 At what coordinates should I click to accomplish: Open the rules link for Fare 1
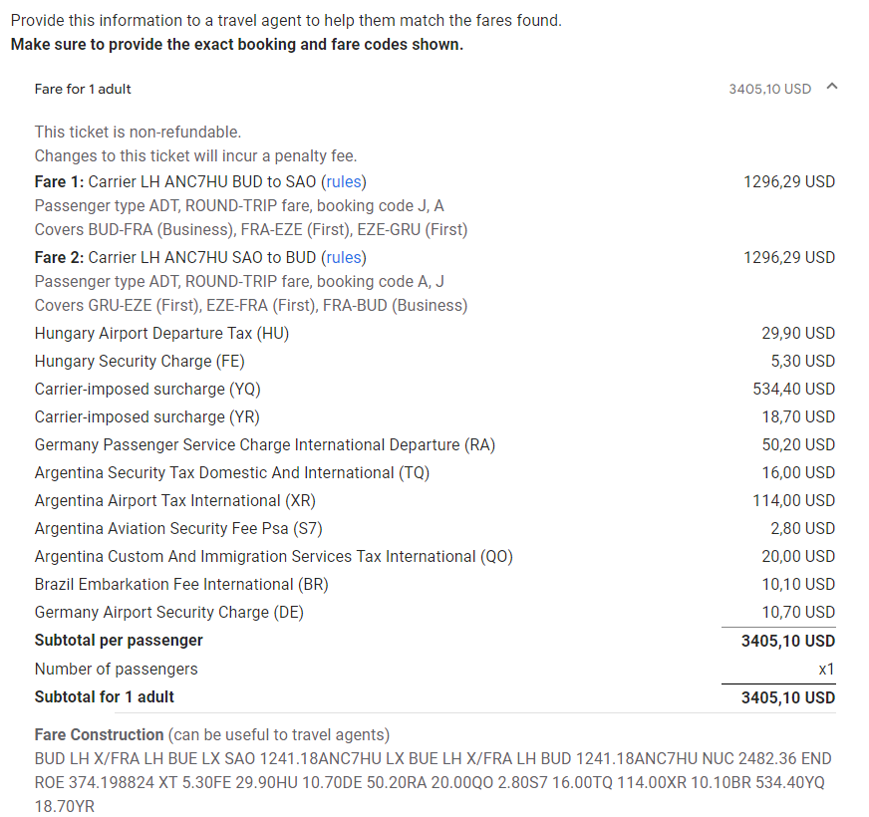(344, 181)
